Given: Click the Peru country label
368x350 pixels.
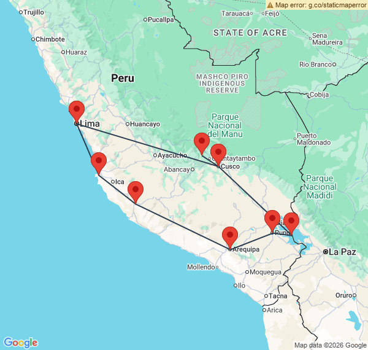Looking at the screenshot, I should pyautogui.click(x=123, y=78).
